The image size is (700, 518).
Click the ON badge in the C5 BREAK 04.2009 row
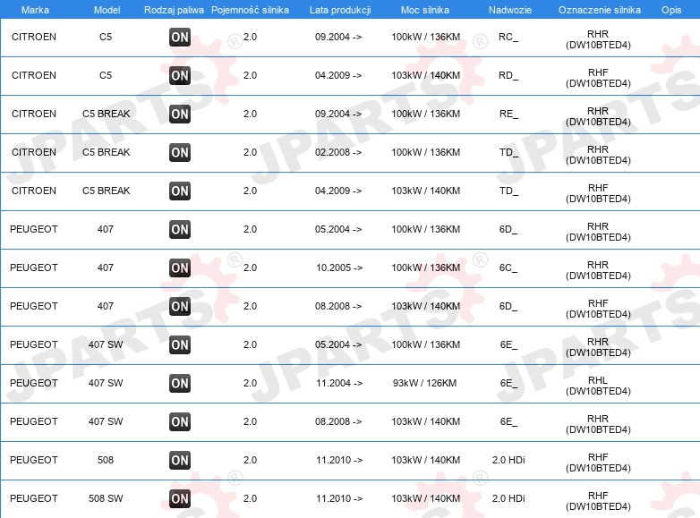pyautogui.click(x=180, y=191)
